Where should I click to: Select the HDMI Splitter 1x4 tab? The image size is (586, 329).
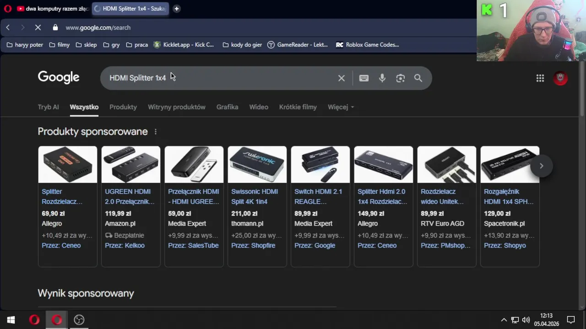(130, 9)
